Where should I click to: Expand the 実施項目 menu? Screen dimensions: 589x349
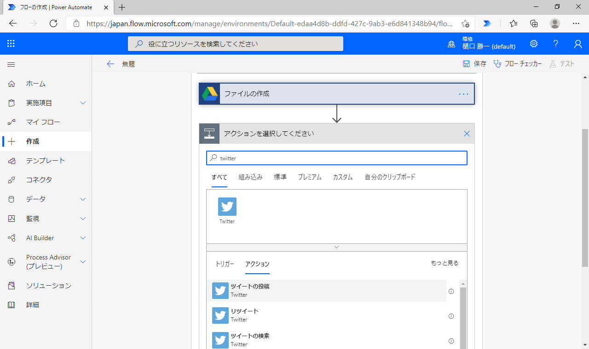pos(83,103)
